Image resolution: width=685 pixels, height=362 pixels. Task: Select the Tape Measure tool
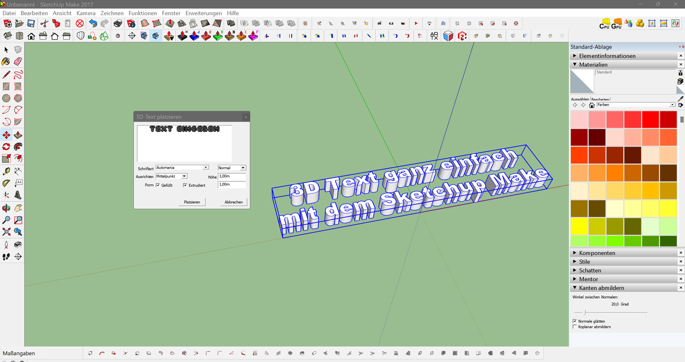pyautogui.click(x=6, y=171)
